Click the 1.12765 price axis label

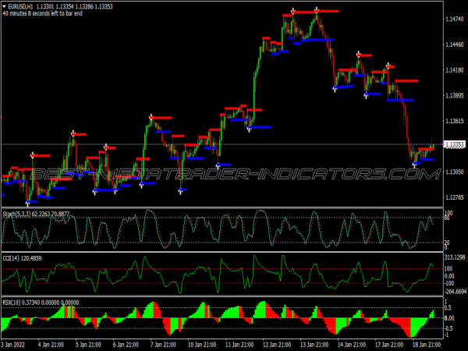[x=455, y=197]
